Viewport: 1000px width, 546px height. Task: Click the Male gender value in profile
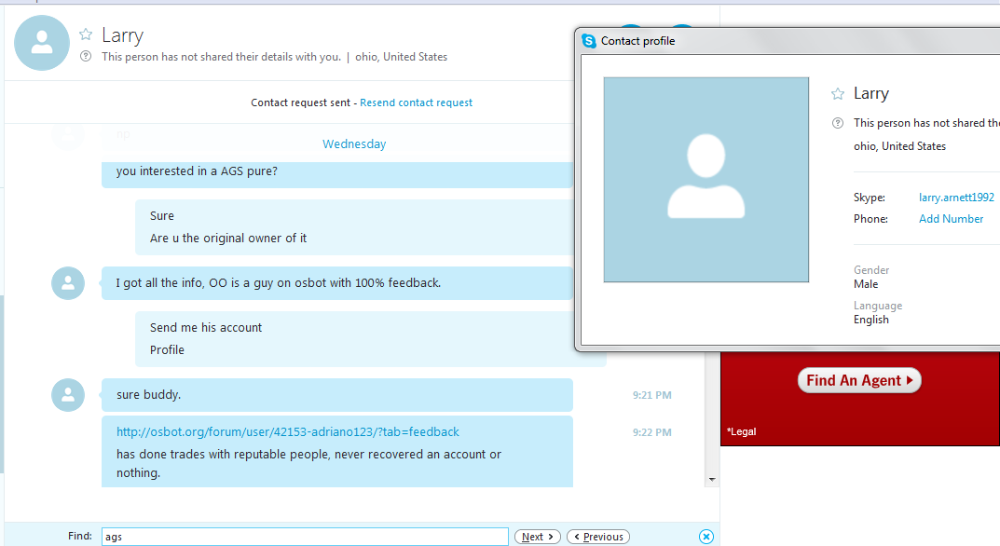(x=866, y=284)
